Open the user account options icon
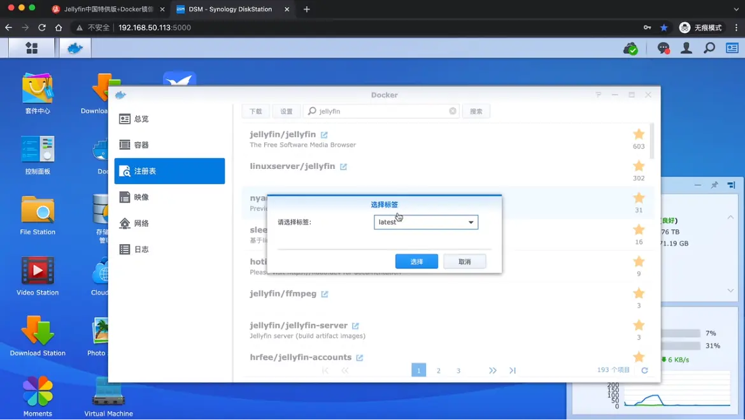The image size is (745, 420). tap(686, 48)
